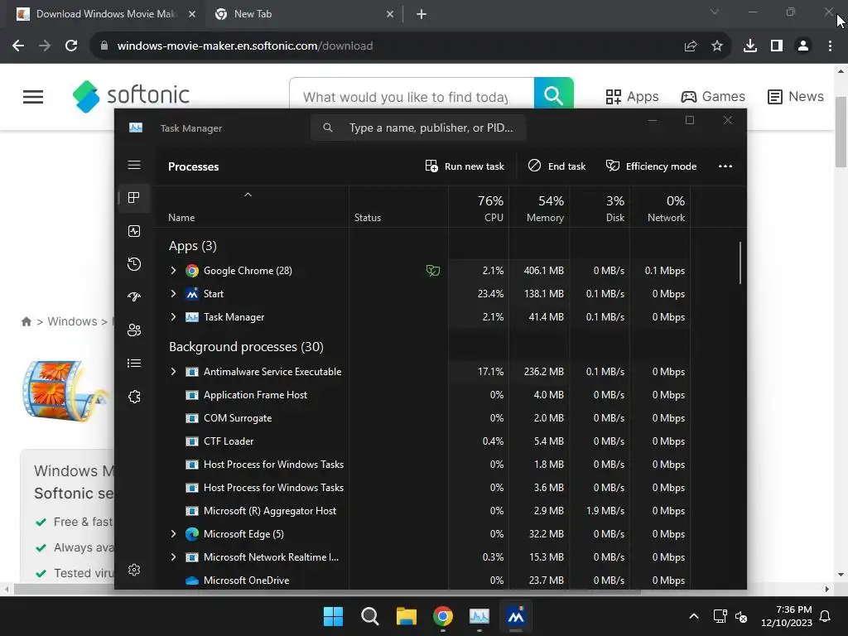Open Users page in Task Manager sidebar
Image resolution: width=848 pixels, height=636 pixels.
(x=134, y=330)
